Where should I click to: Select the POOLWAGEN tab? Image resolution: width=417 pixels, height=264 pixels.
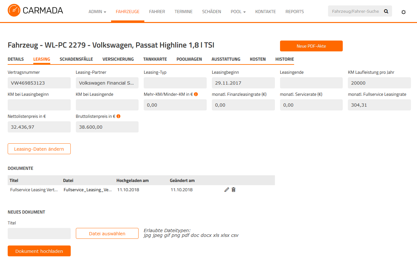(189, 59)
